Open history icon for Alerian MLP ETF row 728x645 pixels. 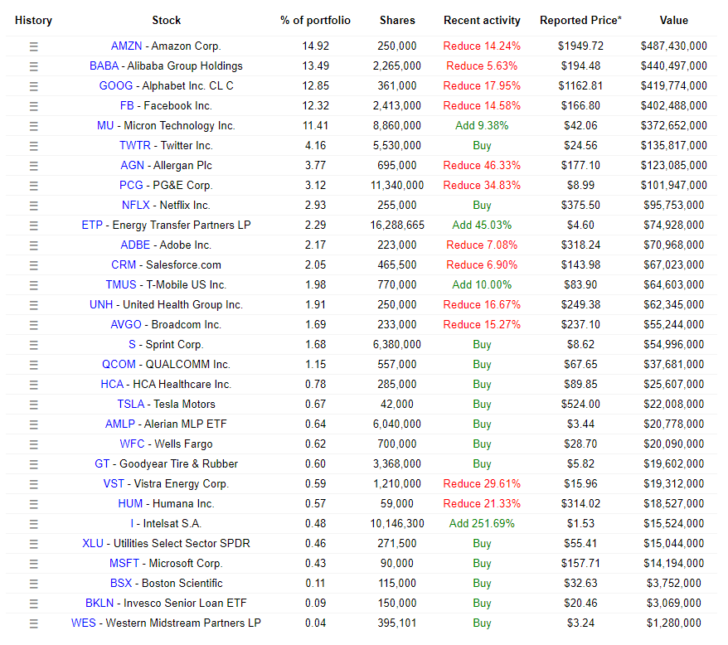pos(33,425)
